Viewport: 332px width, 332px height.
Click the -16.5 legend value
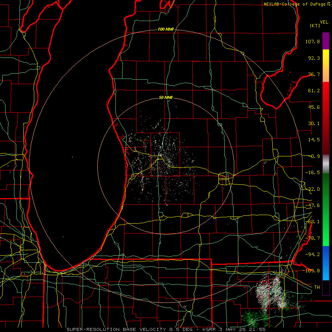(x=312, y=173)
